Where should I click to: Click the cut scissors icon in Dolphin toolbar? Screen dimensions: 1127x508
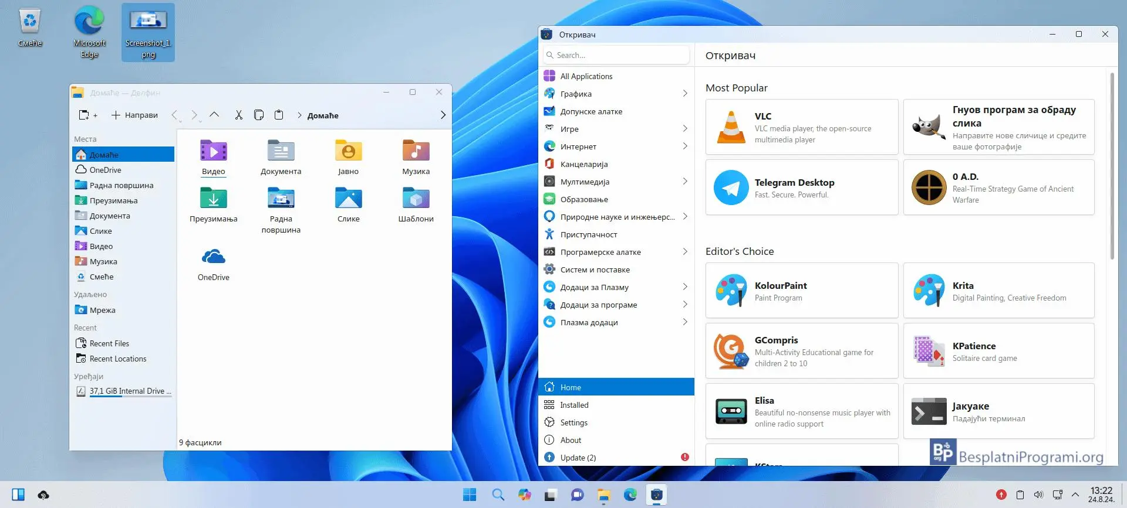[x=238, y=115]
